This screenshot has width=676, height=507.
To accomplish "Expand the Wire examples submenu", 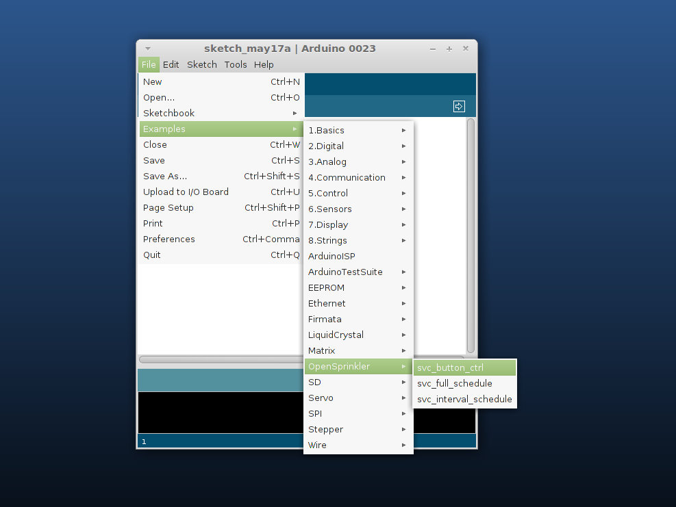I will (358, 445).
